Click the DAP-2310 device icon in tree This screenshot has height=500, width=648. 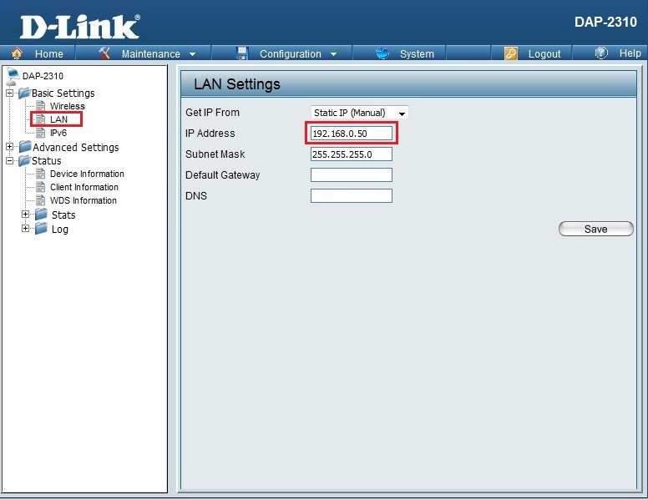13,77
